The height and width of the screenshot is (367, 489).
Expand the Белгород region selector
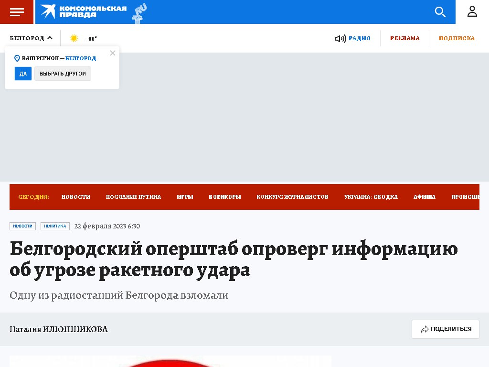31,38
